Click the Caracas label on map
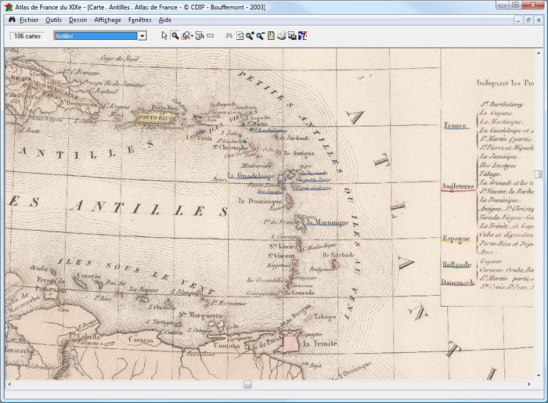The width and height of the screenshot is (548, 403). [x=141, y=339]
